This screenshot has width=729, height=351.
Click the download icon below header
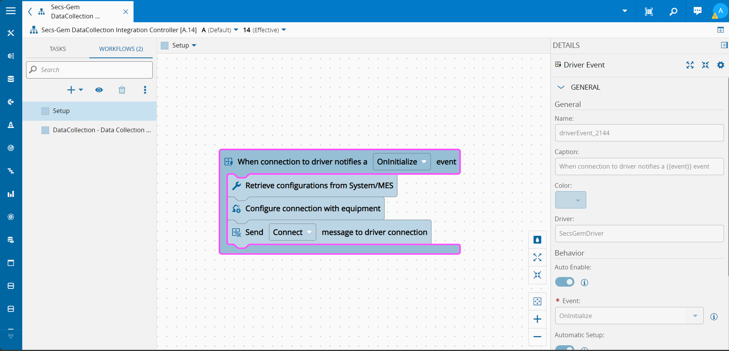tap(721, 30)
